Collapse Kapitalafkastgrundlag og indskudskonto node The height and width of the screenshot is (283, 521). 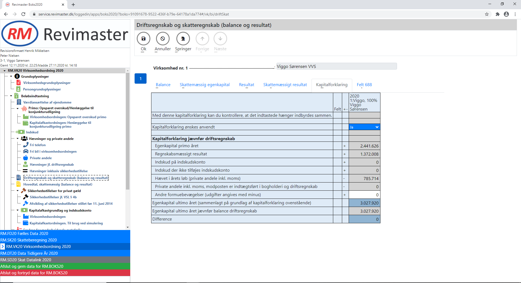click(x=18, y=210)
